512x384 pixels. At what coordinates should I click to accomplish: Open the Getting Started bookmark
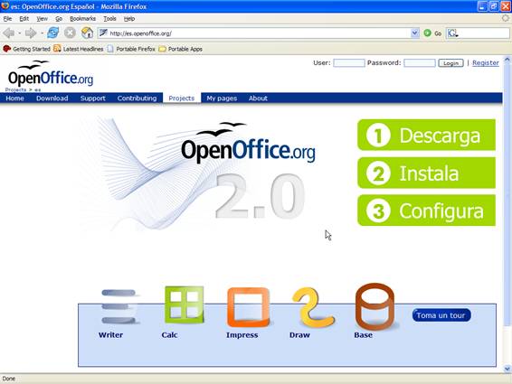(x=26, y=49)
